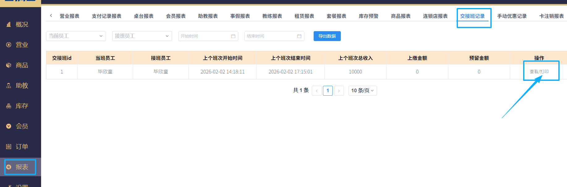Click the 预留金额 column header
The width and height of the screenshot is (567, 187).
pyautogui.click(x=479, y=58)
